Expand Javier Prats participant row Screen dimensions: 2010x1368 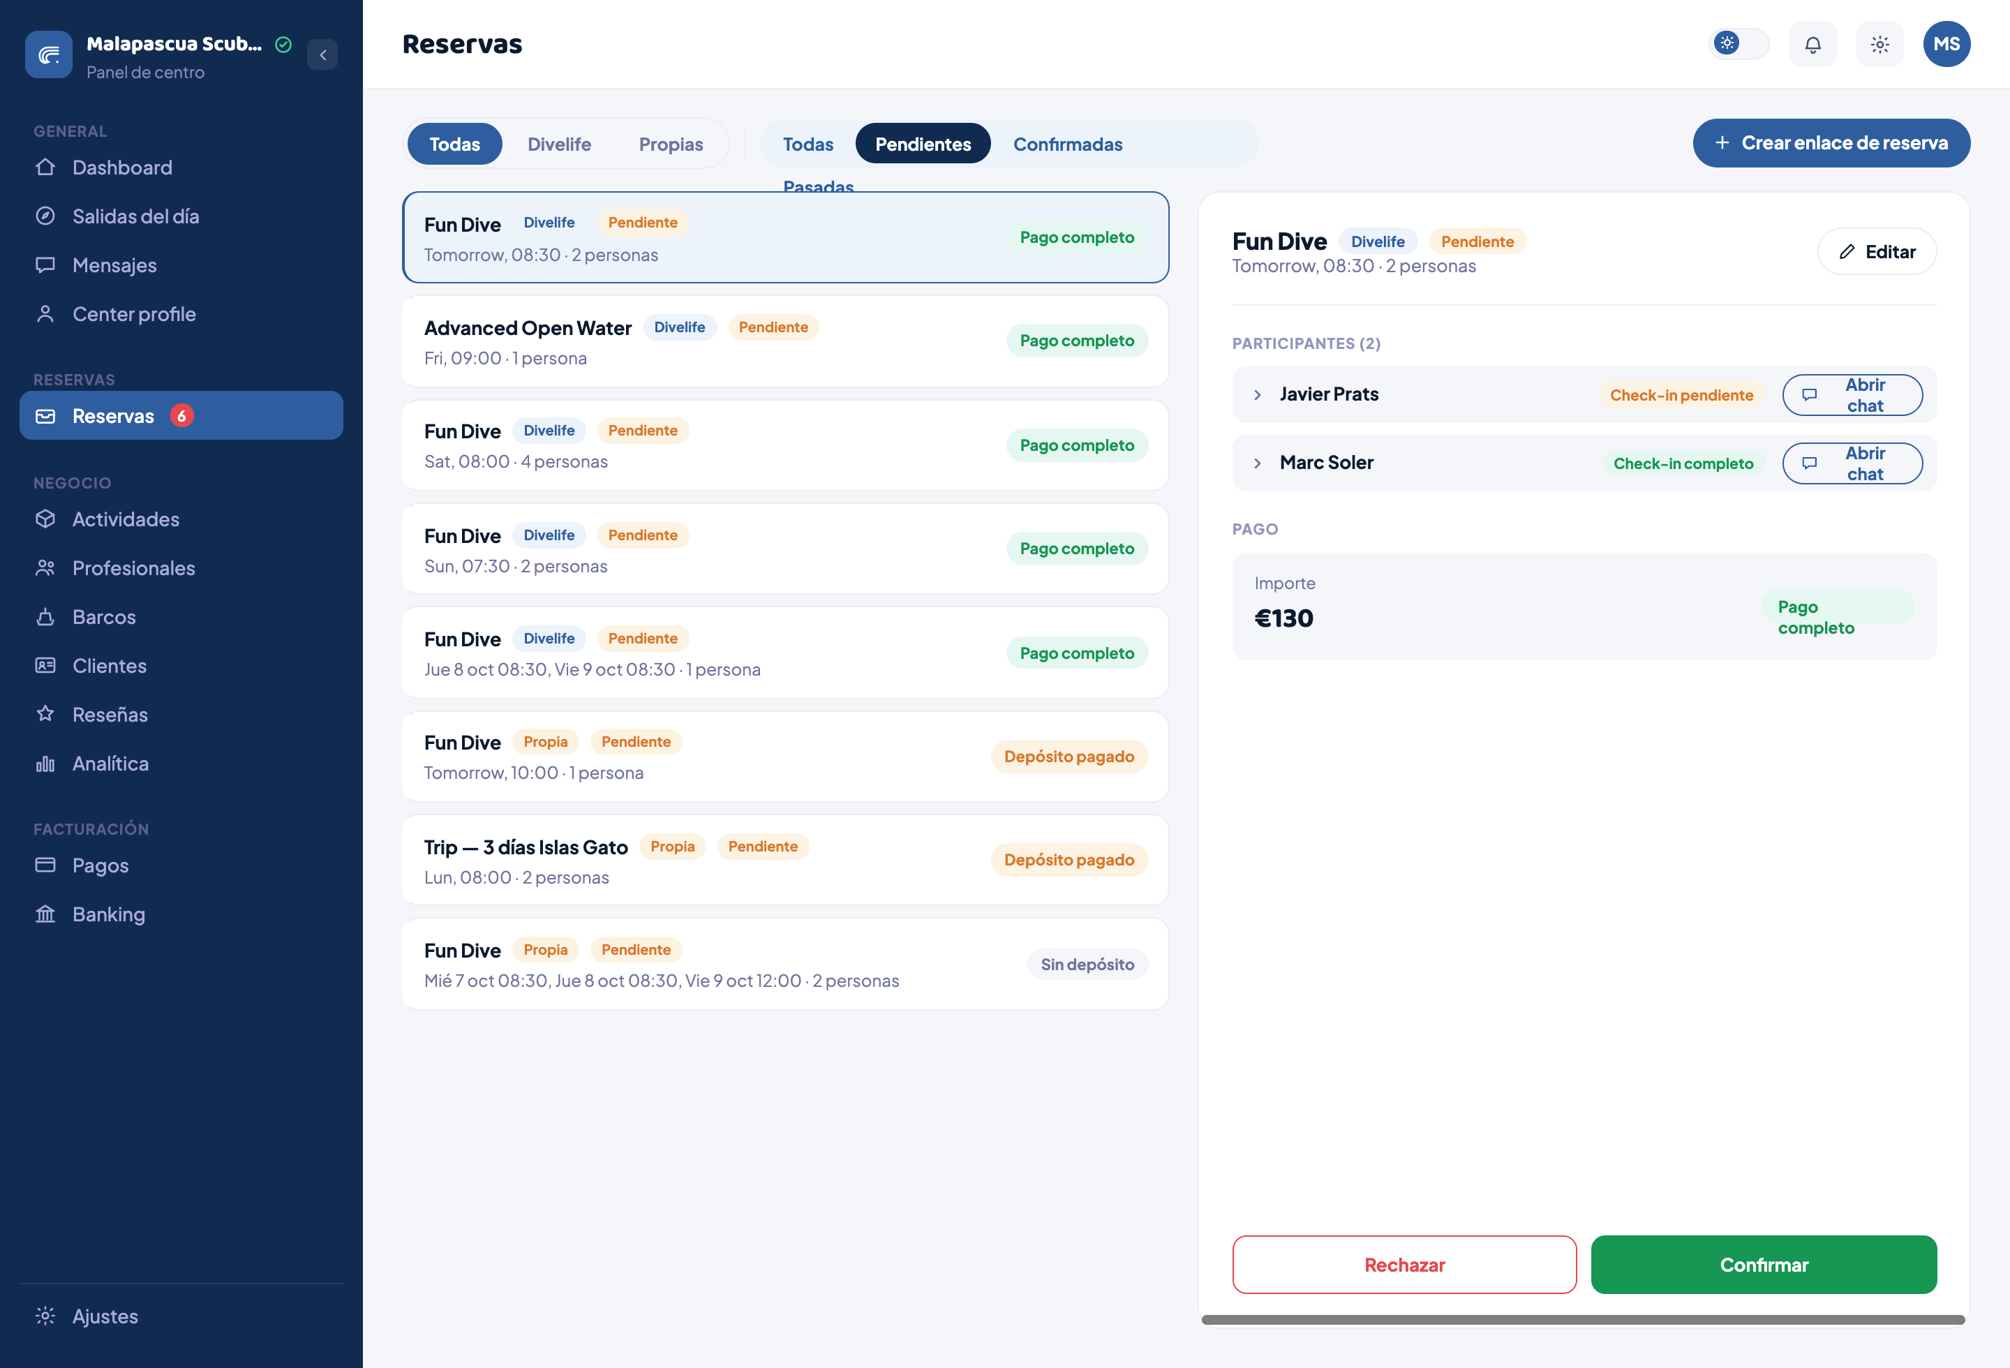point(1258,395)
